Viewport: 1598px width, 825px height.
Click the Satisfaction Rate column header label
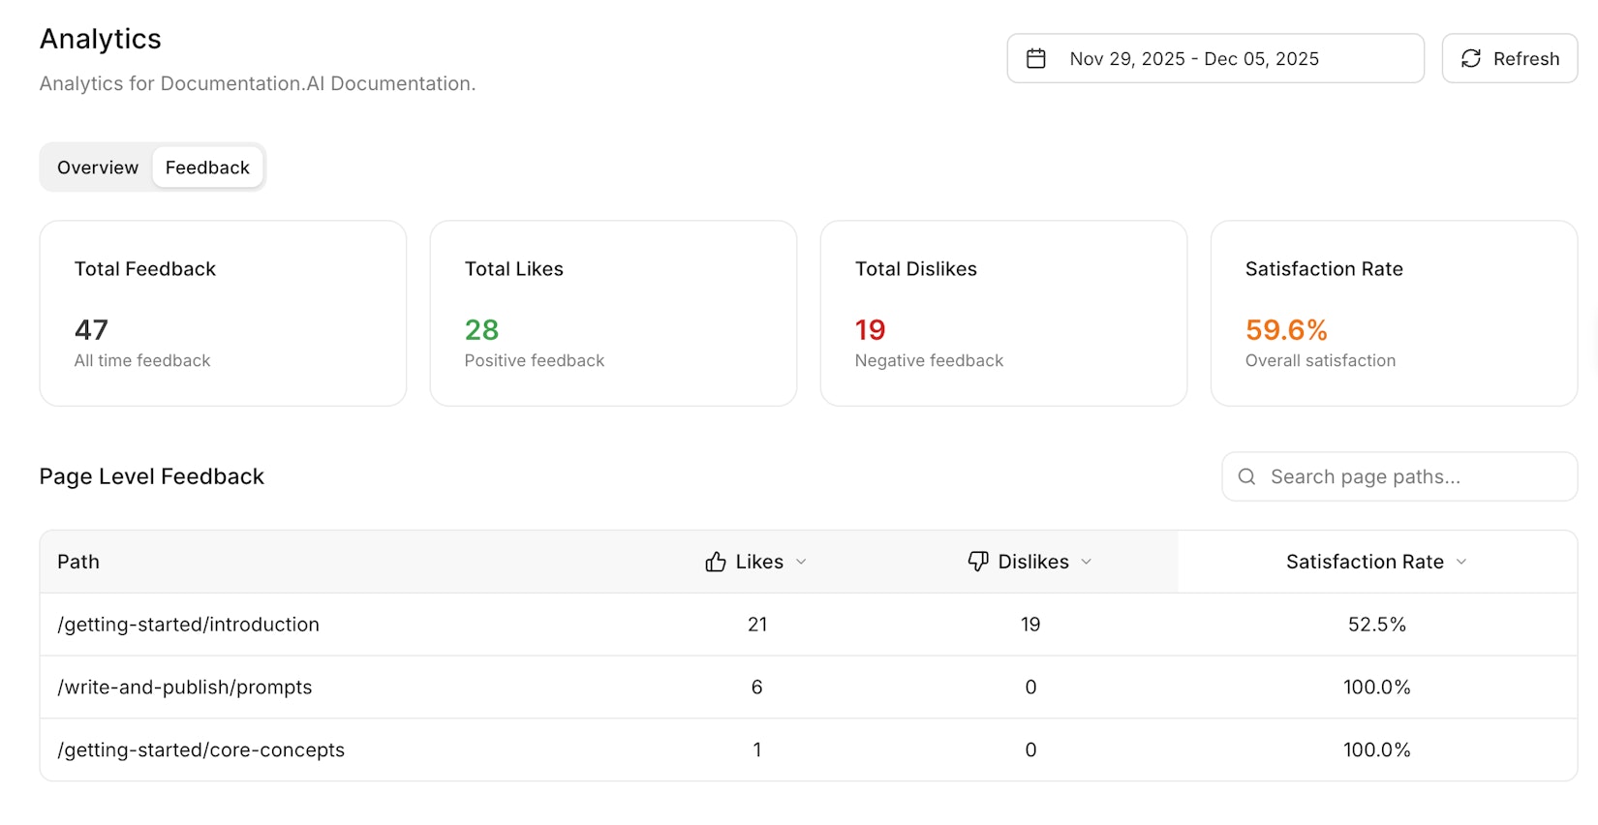click(1365, 562)
